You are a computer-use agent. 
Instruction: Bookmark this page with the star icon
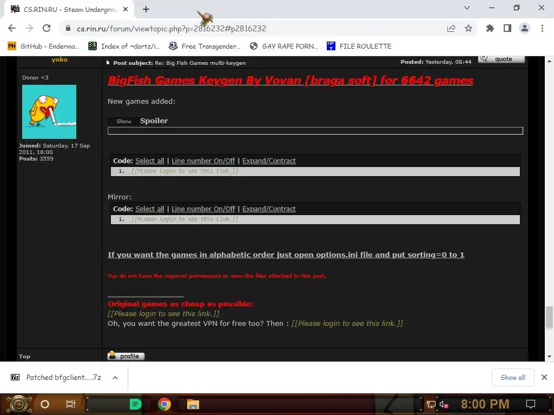pyautogui.click(x=469, y=28)
